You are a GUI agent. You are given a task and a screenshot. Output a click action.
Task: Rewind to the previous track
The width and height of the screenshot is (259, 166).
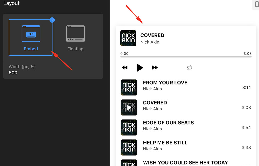point(124,68)
